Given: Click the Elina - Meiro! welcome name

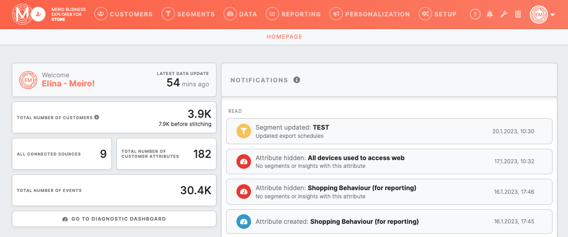Looking at the screenshot, I should click(68, 84).
